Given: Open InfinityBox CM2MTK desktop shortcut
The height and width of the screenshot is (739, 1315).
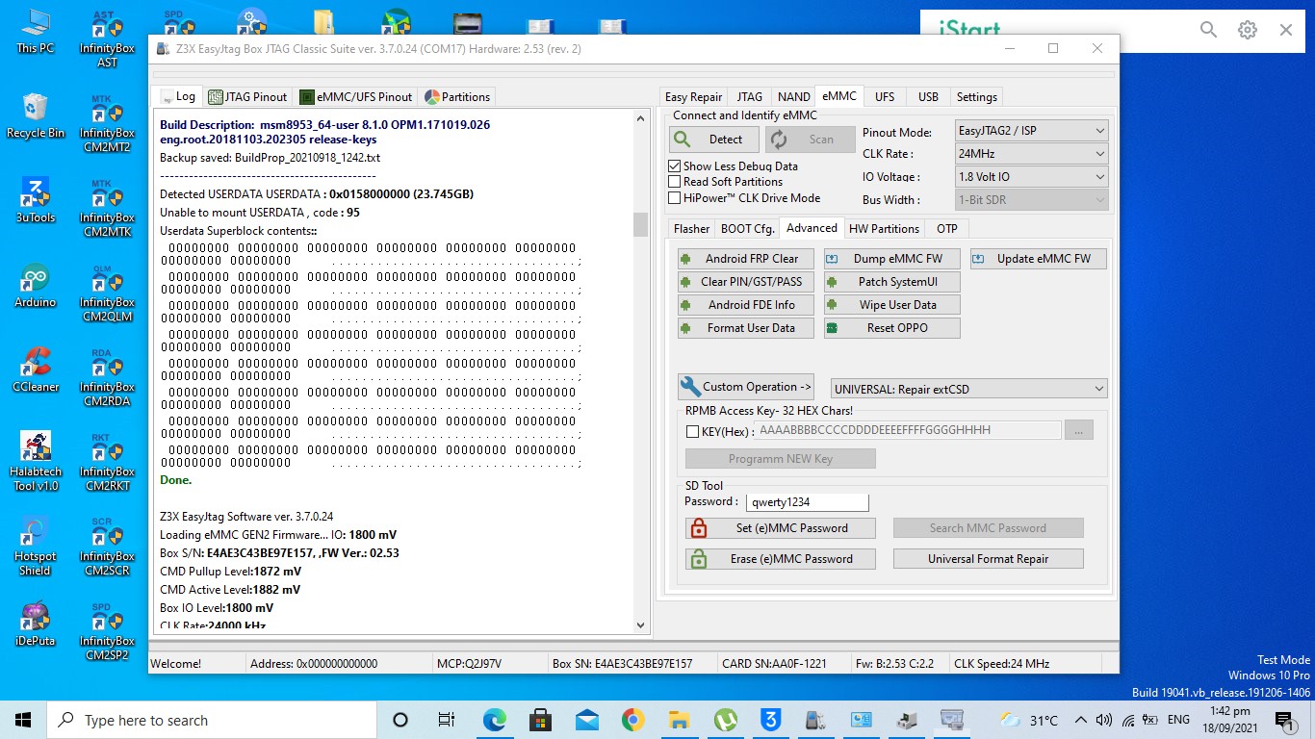Looking at the screenshot, I should coord(107,209).
